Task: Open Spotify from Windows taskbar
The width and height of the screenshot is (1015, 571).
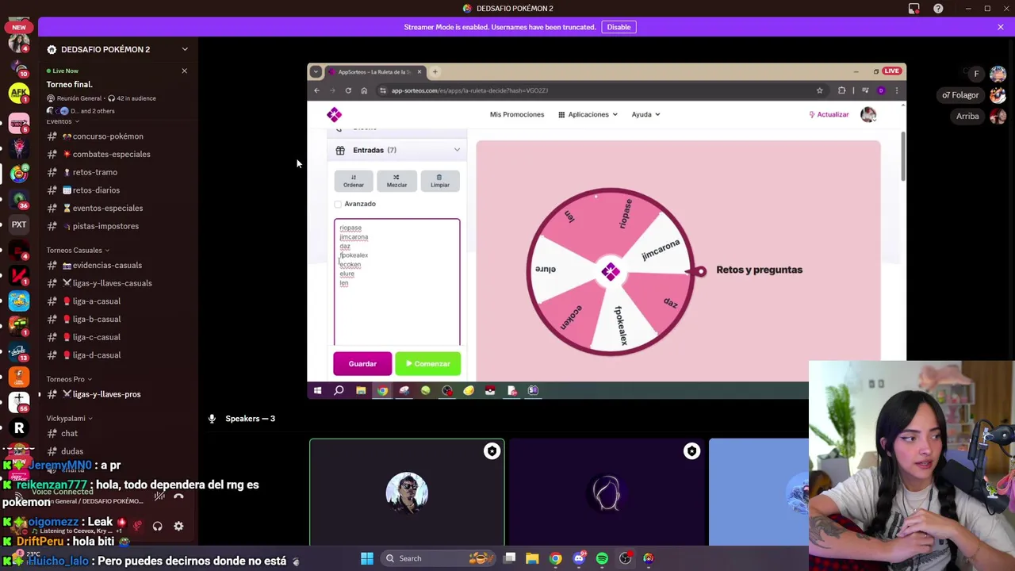Action: click(x=602, y=558)
